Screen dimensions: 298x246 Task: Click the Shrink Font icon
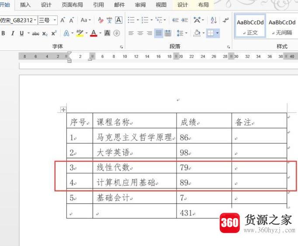[x=72, y=20]
